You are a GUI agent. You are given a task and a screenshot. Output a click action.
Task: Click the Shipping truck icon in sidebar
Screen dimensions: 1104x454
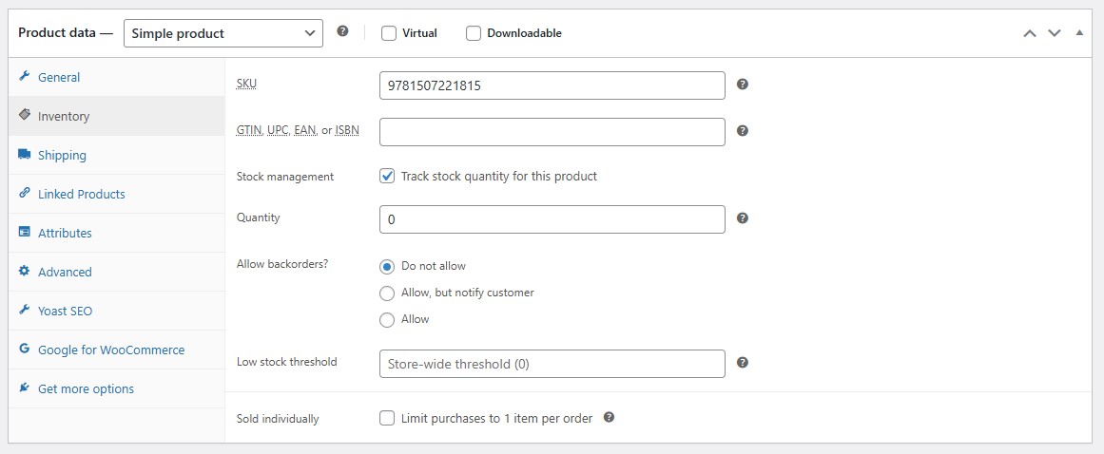(x=24, y=155)
